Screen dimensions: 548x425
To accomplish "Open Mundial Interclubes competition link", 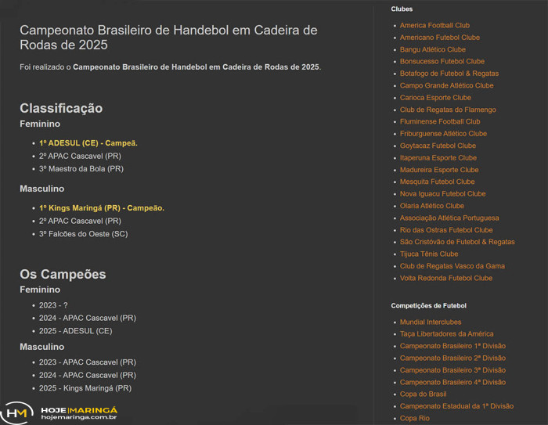I will coord(431,322).
